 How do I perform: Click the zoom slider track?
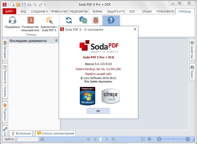click(174, 139)
